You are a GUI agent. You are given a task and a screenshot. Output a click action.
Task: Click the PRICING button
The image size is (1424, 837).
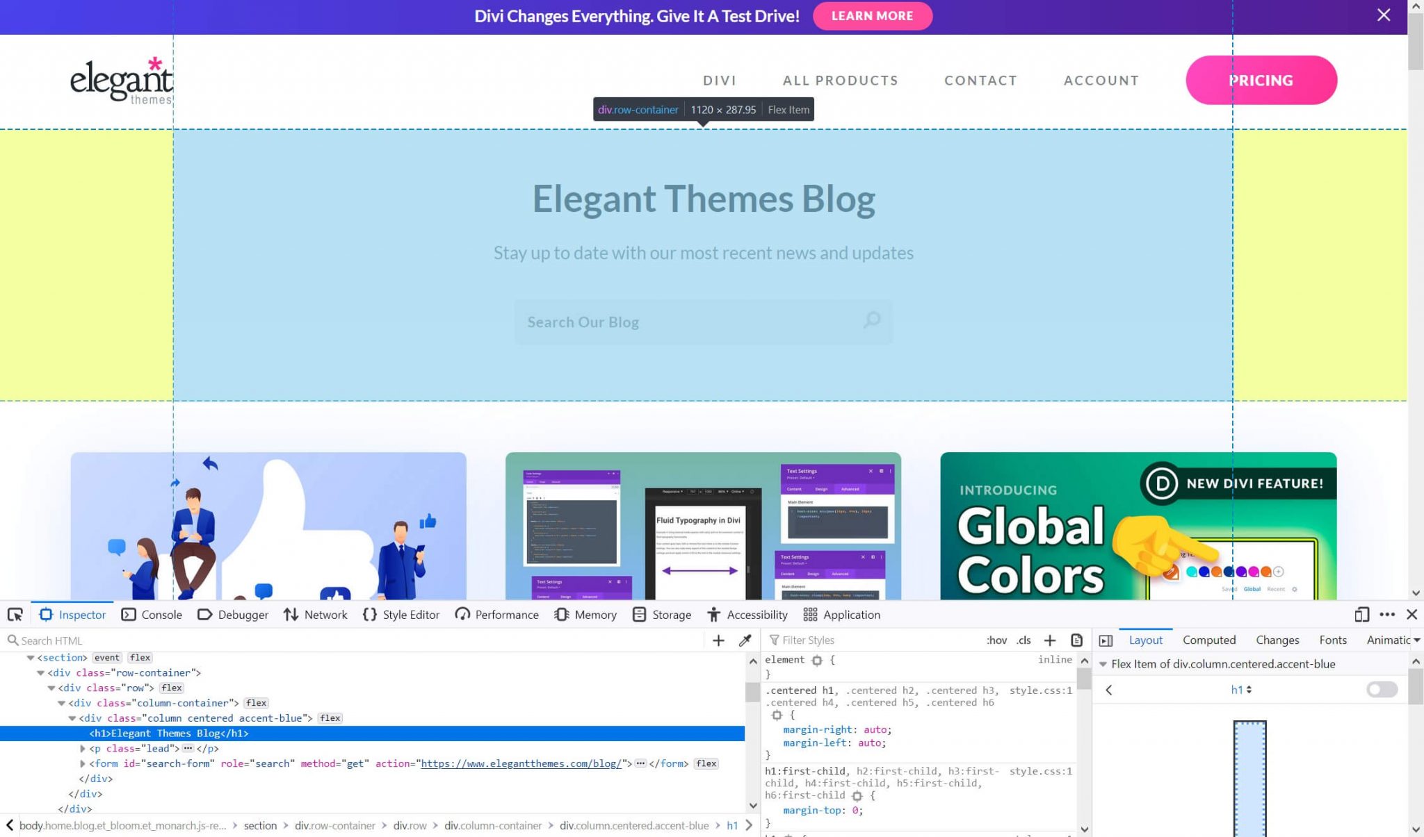pyautogui.click(x=1261, y=80)
